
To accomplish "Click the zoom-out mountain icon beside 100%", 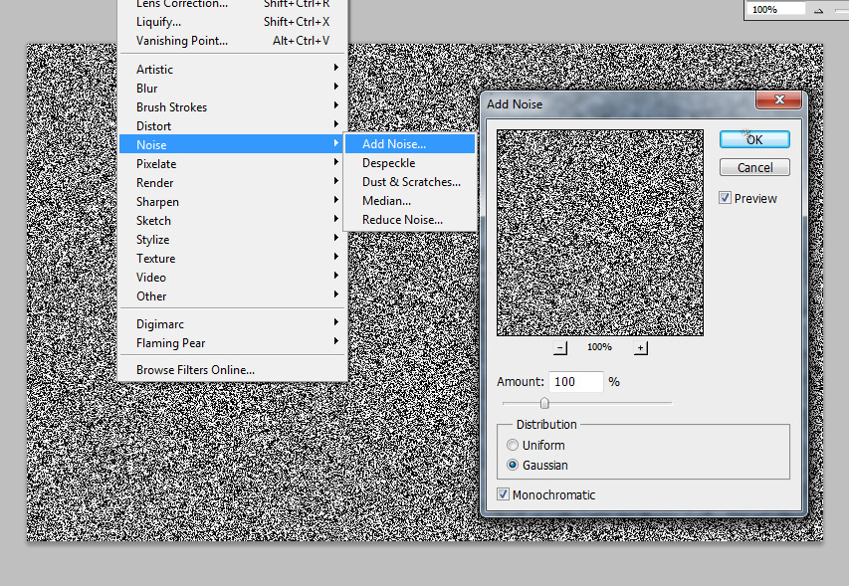I will point(819,10).
